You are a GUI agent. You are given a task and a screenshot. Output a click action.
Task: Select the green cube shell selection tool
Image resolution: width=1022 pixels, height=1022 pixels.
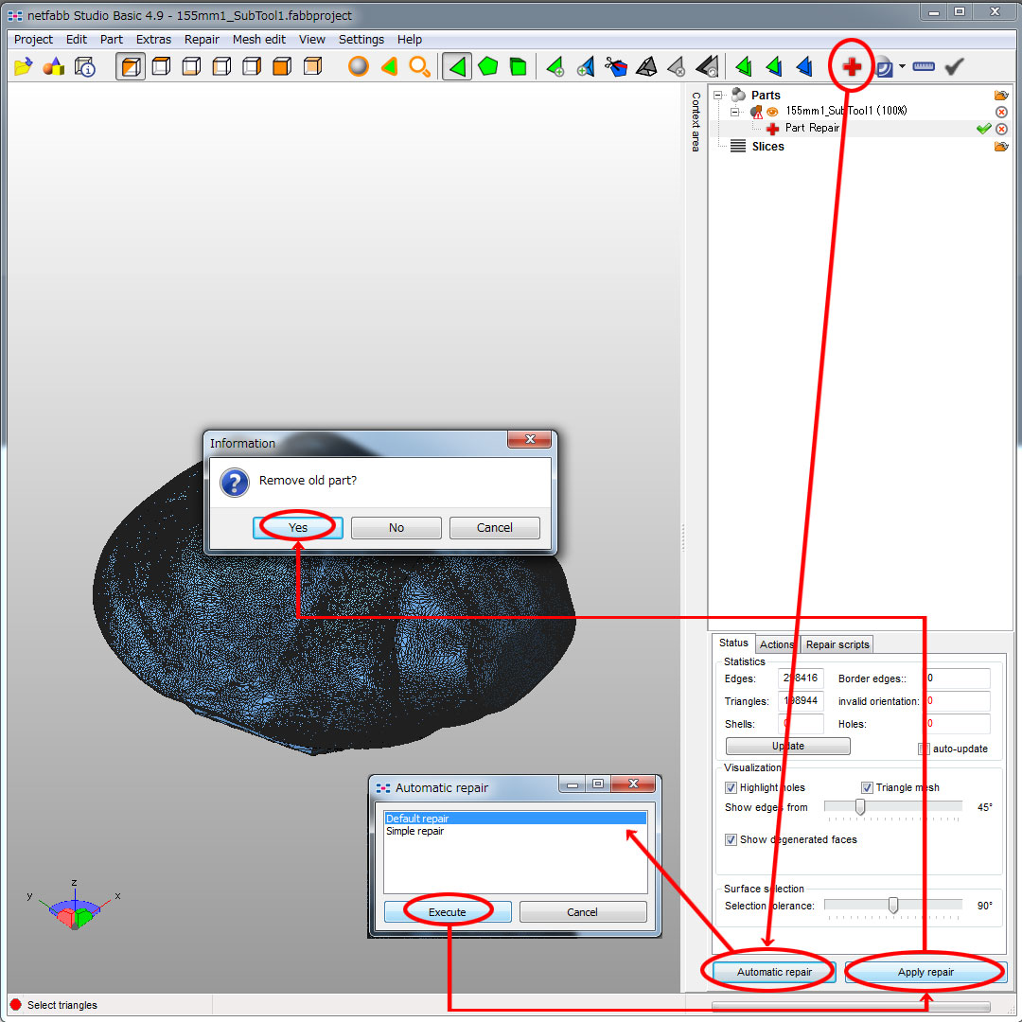pos(518,66)
